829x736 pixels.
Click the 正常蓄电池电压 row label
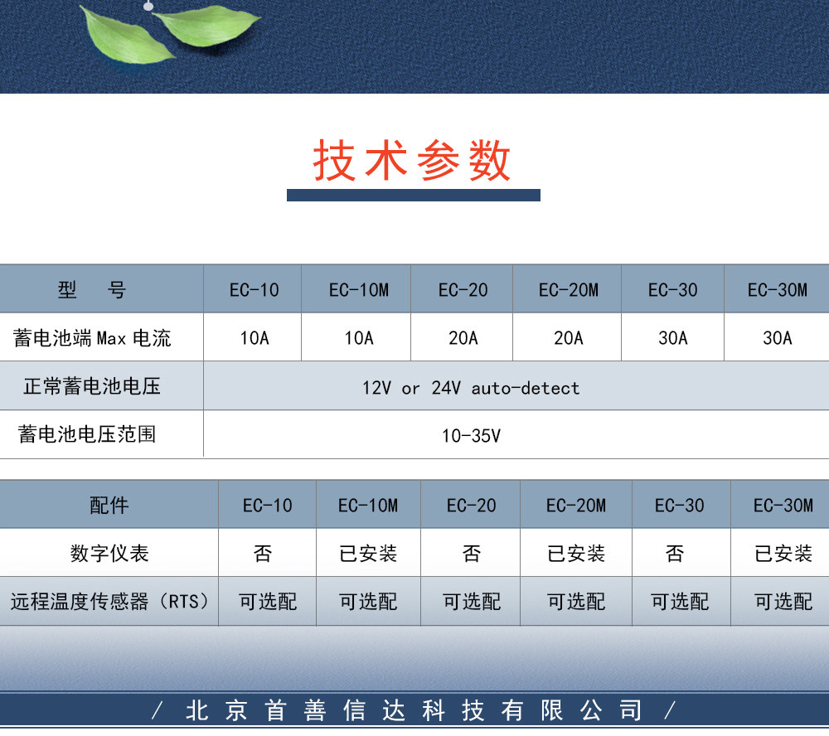tap(91, 386)
